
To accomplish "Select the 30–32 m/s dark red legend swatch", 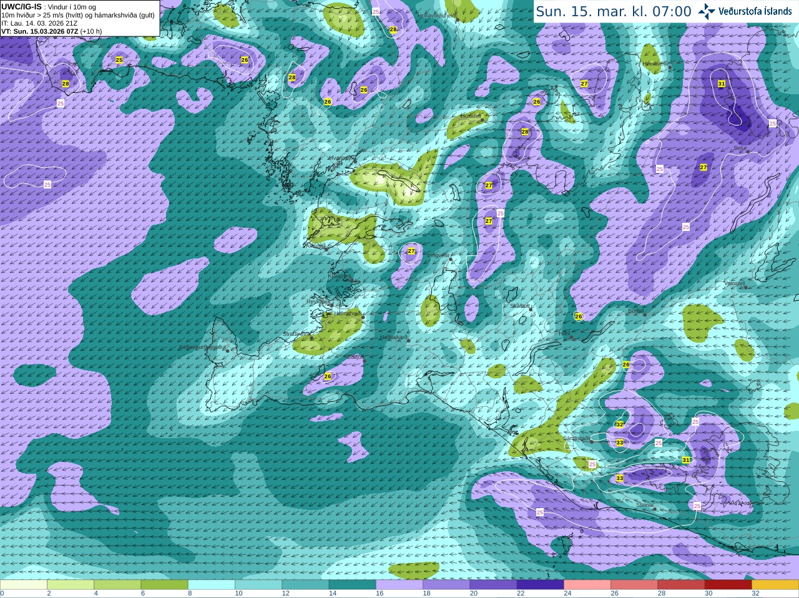I will (728, 585).
